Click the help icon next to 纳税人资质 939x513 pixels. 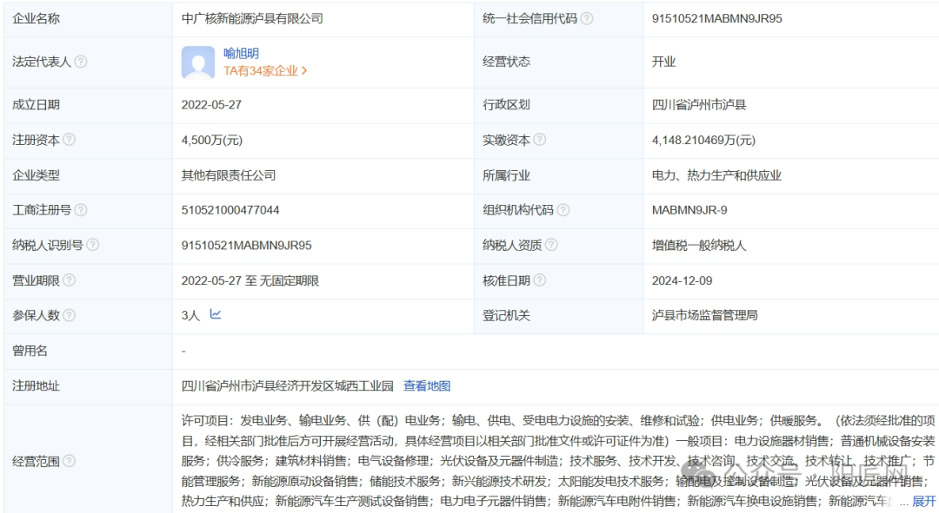(x=551, y=246)
